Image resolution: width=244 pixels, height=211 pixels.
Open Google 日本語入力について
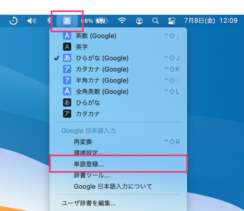click(x=118, y=186)
